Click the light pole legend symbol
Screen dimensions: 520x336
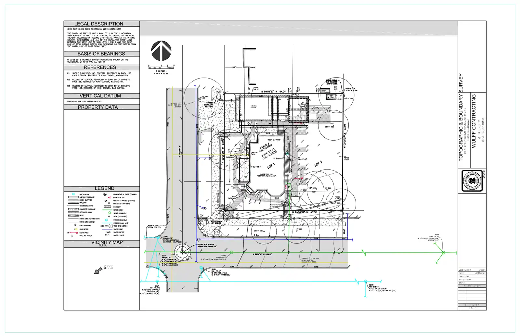coord(73,233)
